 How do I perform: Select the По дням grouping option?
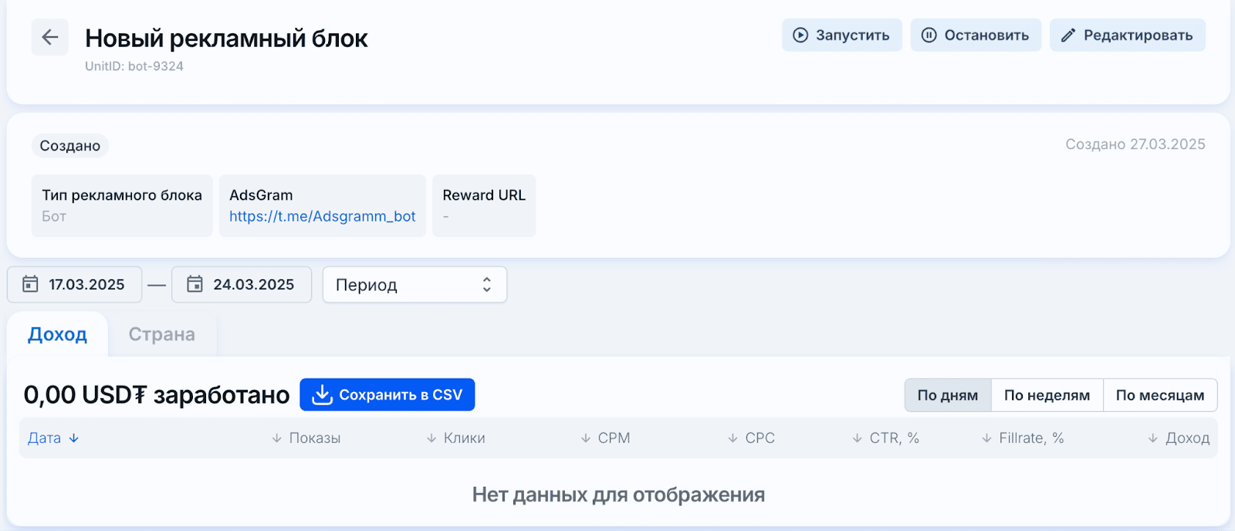pyautogui.click(x=948, y=395)
